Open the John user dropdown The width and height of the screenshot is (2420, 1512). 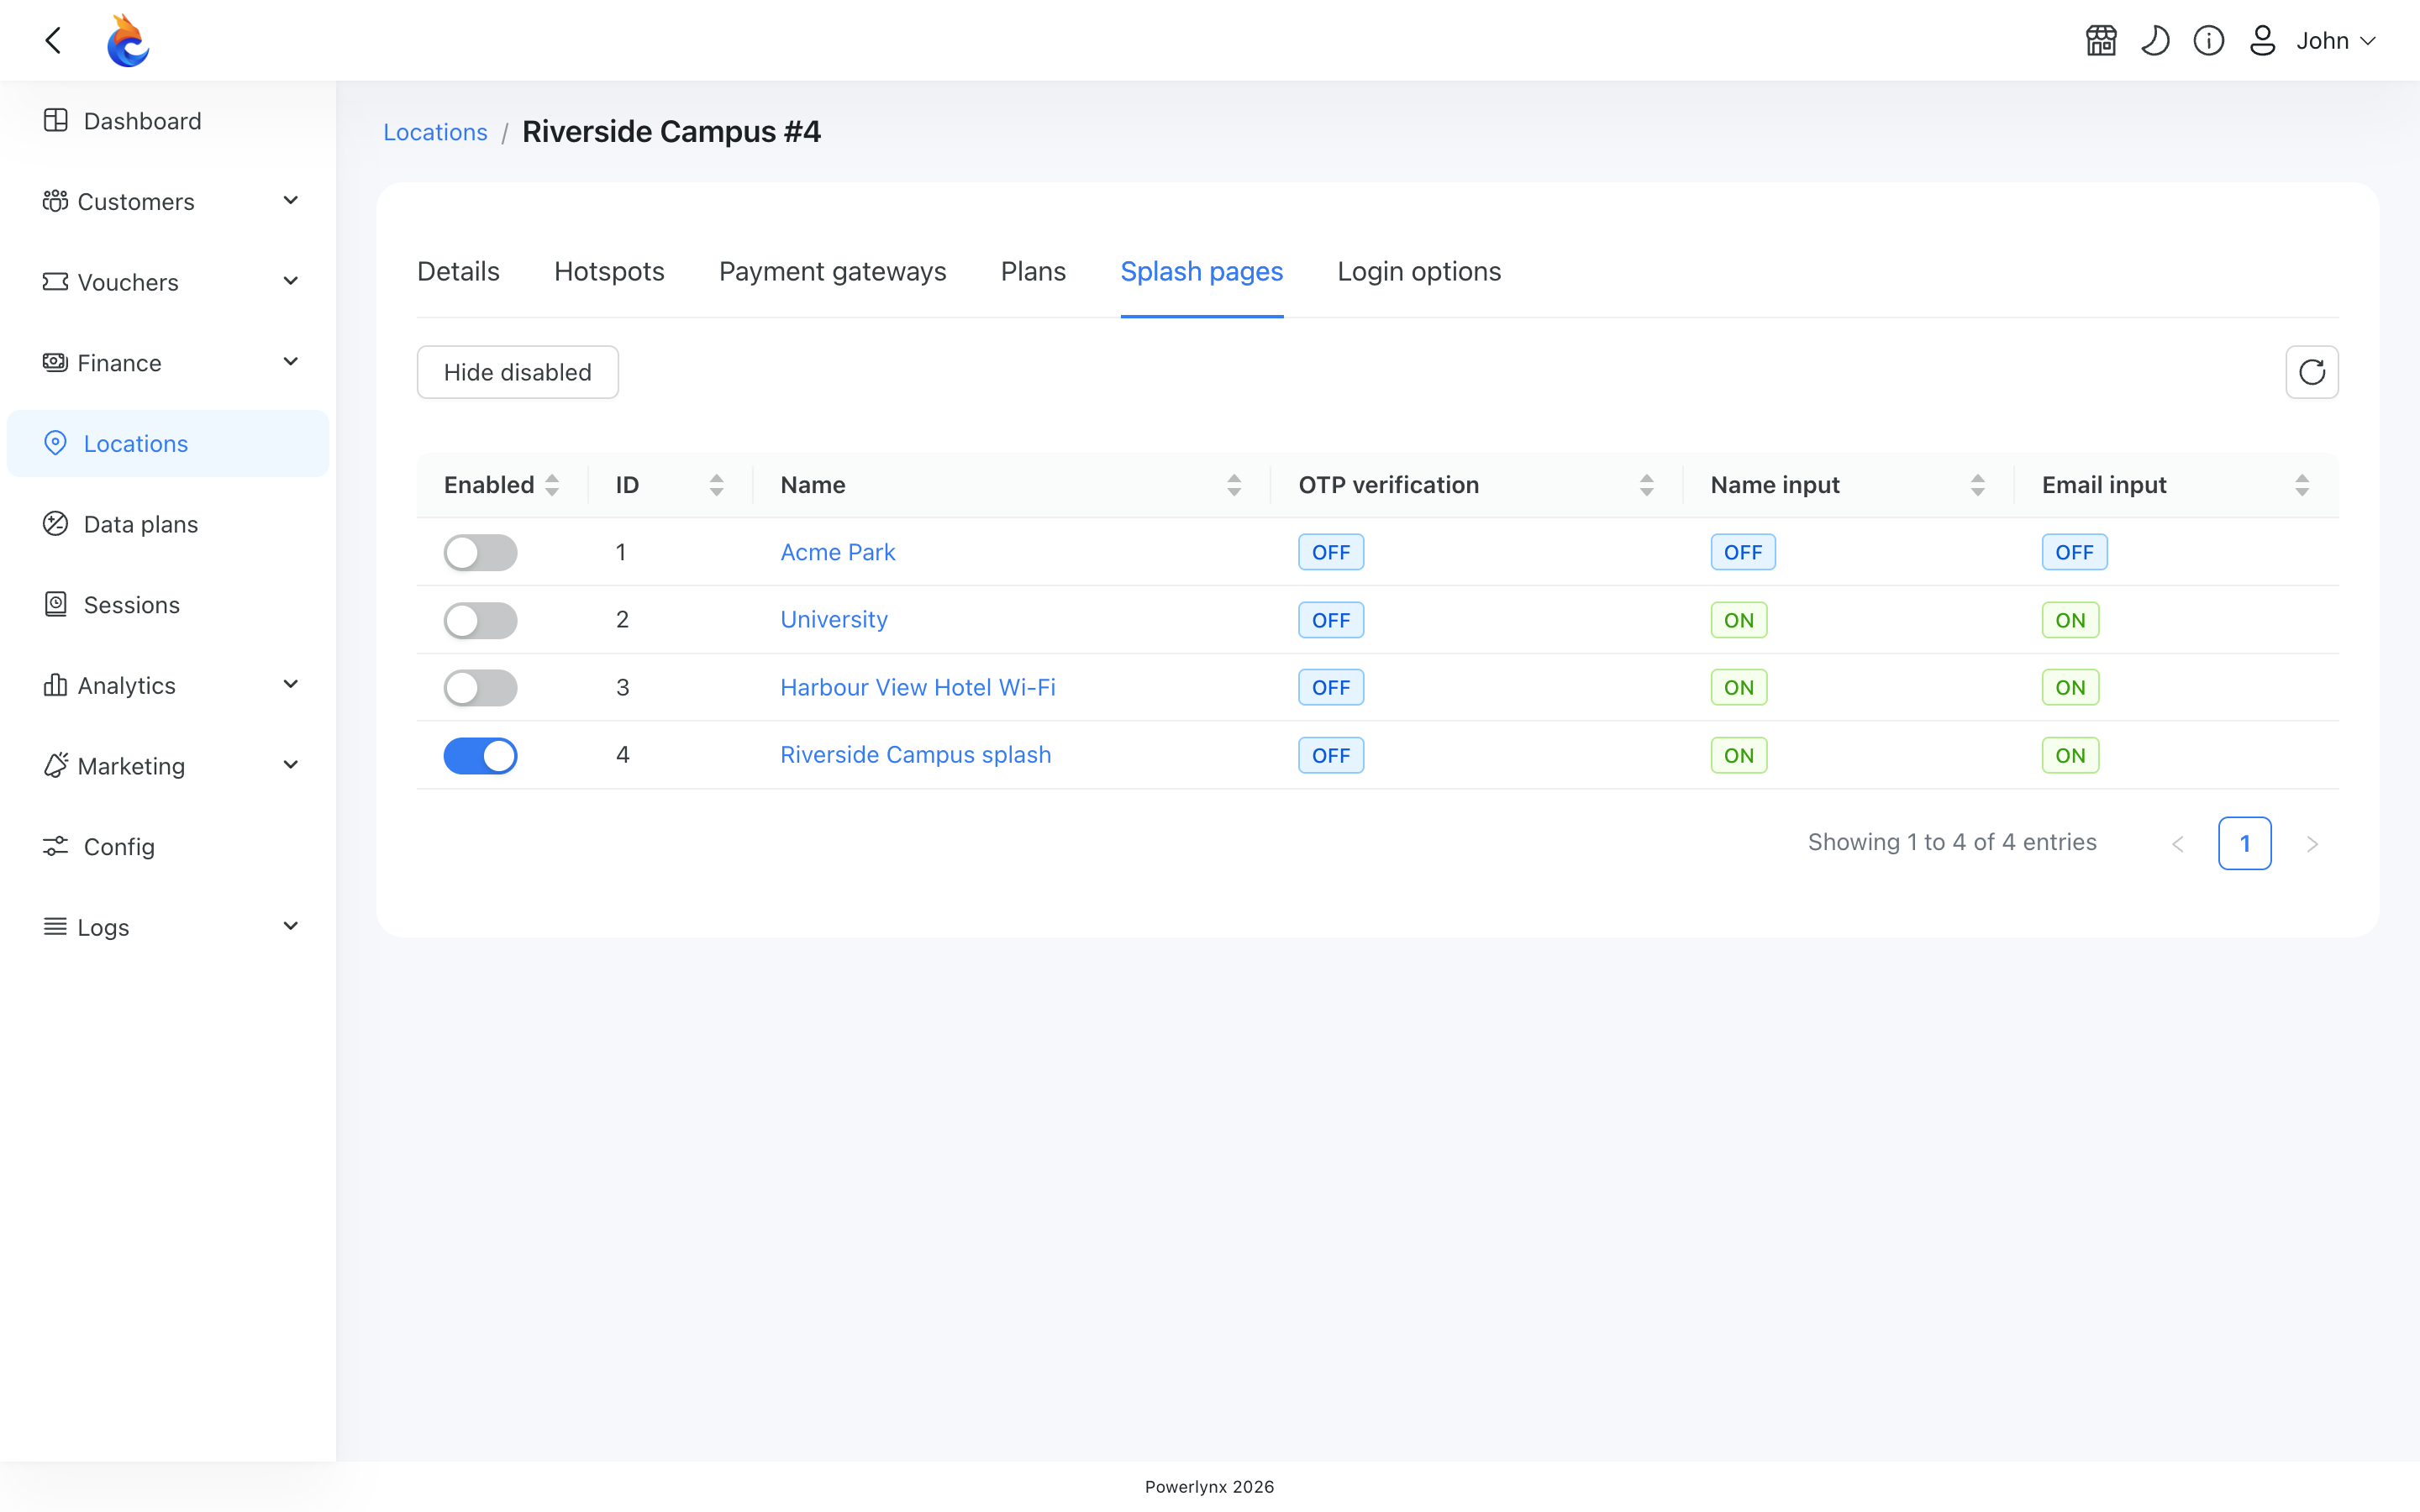2335,40
